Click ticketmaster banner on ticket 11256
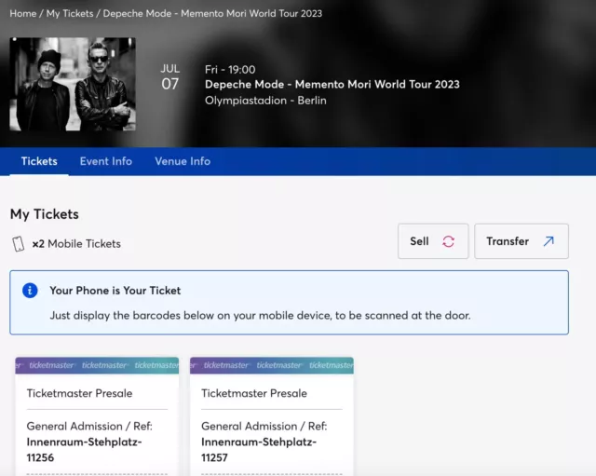Viewport: 596px width, 476px height. click(97, 365)
